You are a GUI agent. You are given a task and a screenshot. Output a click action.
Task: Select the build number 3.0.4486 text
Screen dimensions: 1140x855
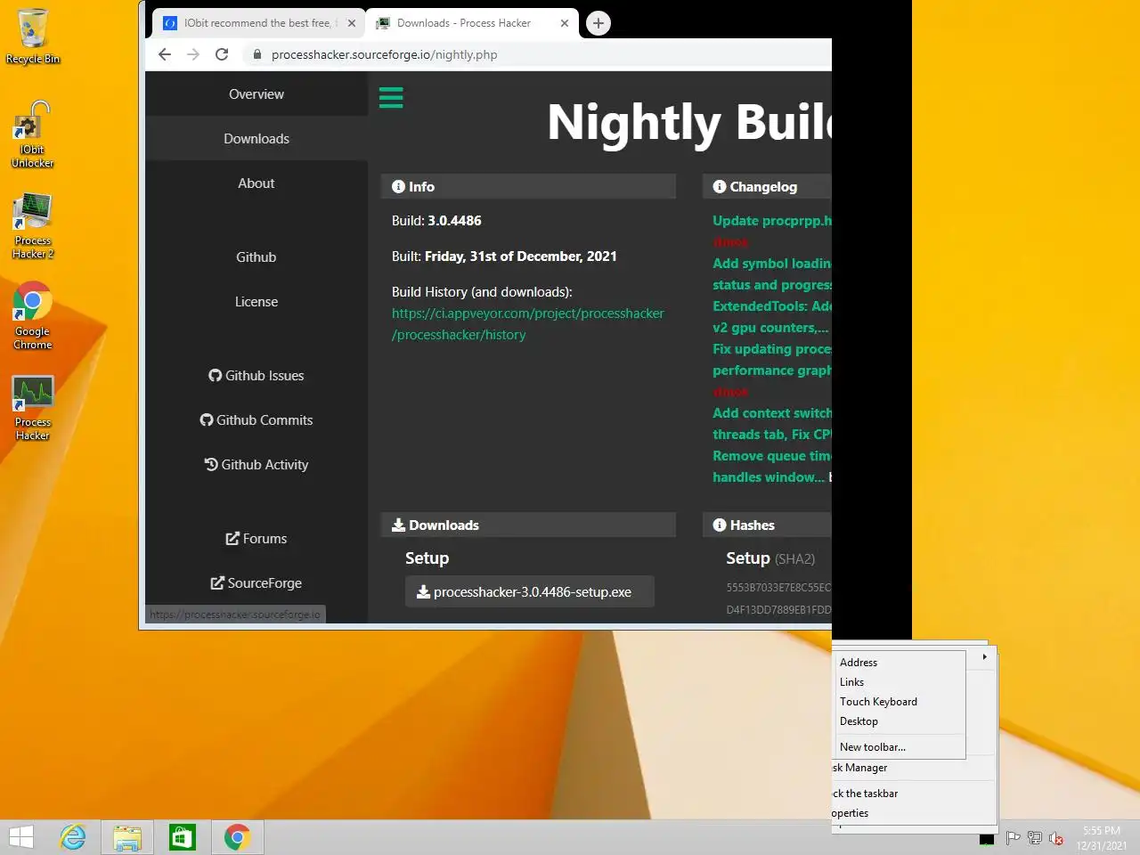[x=454, y=221]
